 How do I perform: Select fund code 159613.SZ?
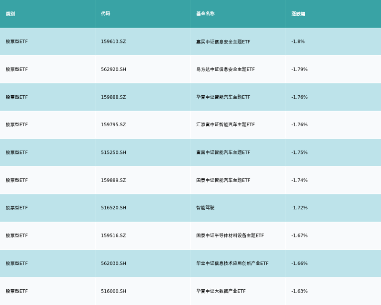(x=113, y=41)
